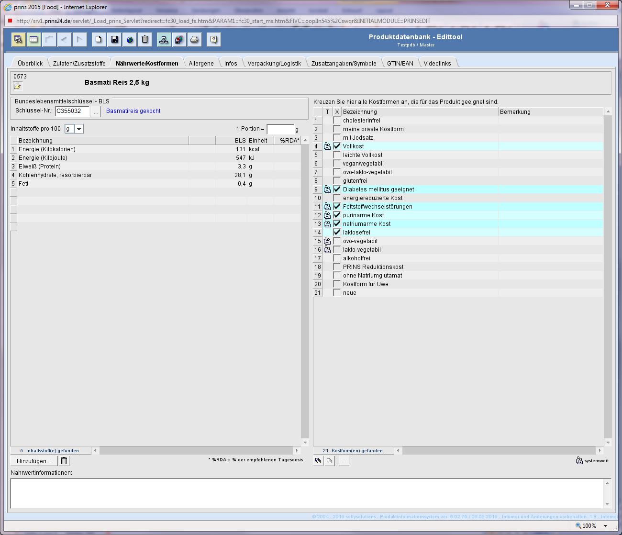This screenshot has height=535, width=622.
Task: Open help via question mark icon
Action: click(213, 39)
